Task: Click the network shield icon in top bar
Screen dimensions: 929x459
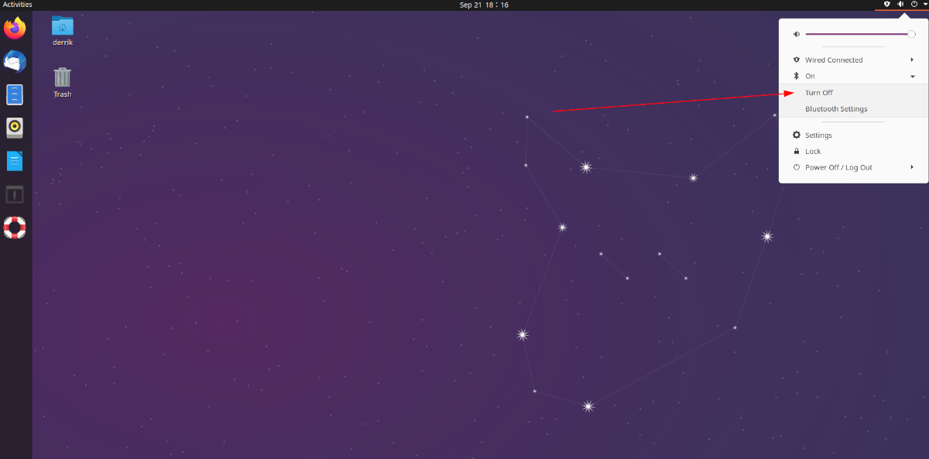Action: (886, 5)
